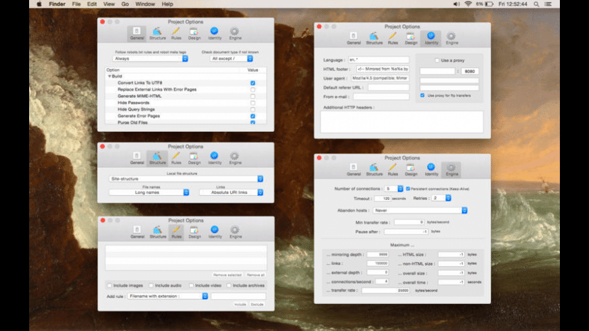Screen dimensions: 589x331
Task: Open the Edit menu
Action: 91,4
